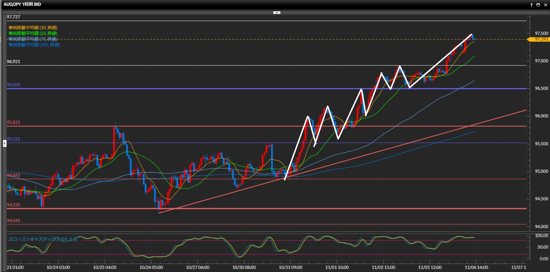
Task: Click the 94.330 support line label
Action: (13, 205)
